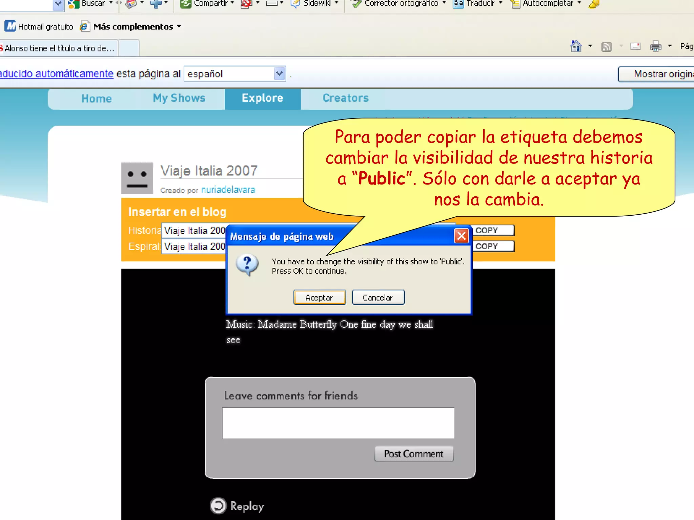Expand the Home button dropdown arrow

pos(590,46)
